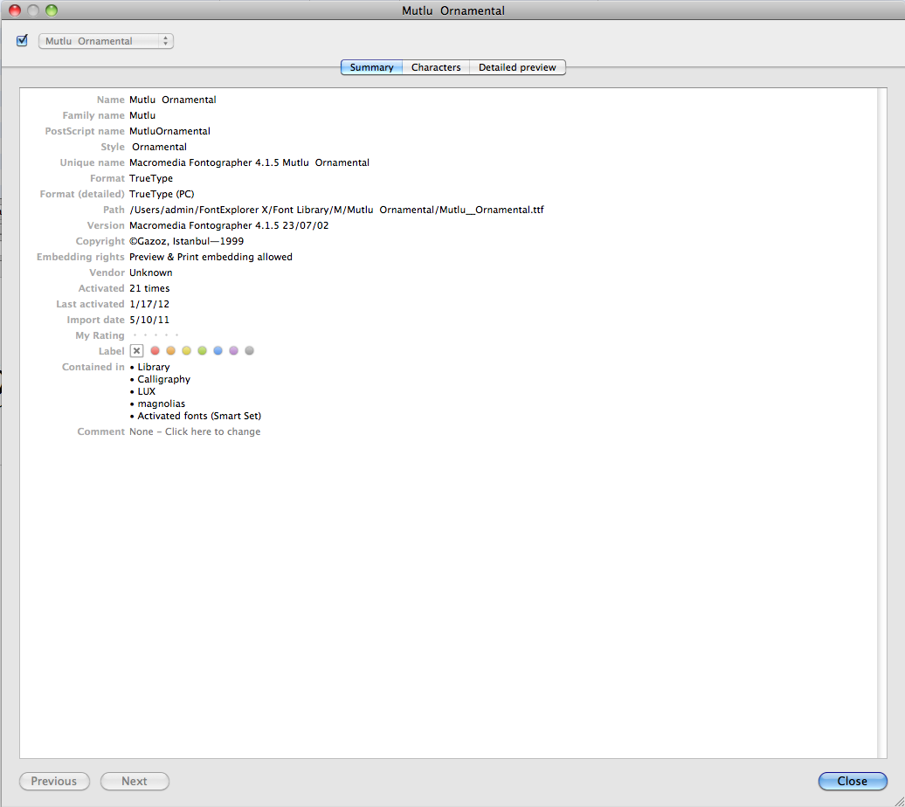Viewport: 905px width, 807px height.
Task: Open the Mutlu Ornamental font dropdown
Action: tap(106, 41)
